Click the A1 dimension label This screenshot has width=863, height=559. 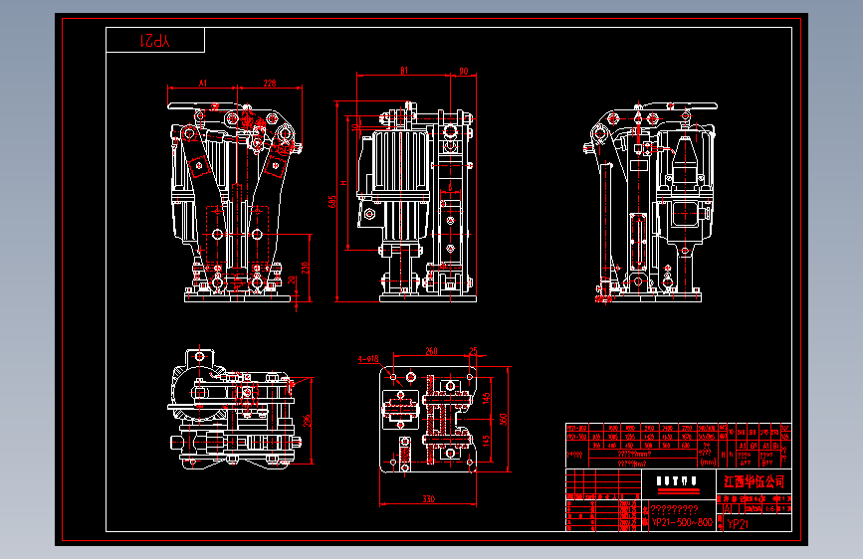coord(203,84)
